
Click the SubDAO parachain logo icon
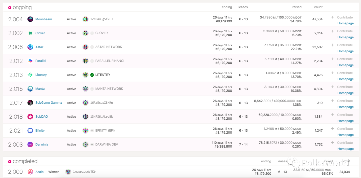tap(30, 117)
